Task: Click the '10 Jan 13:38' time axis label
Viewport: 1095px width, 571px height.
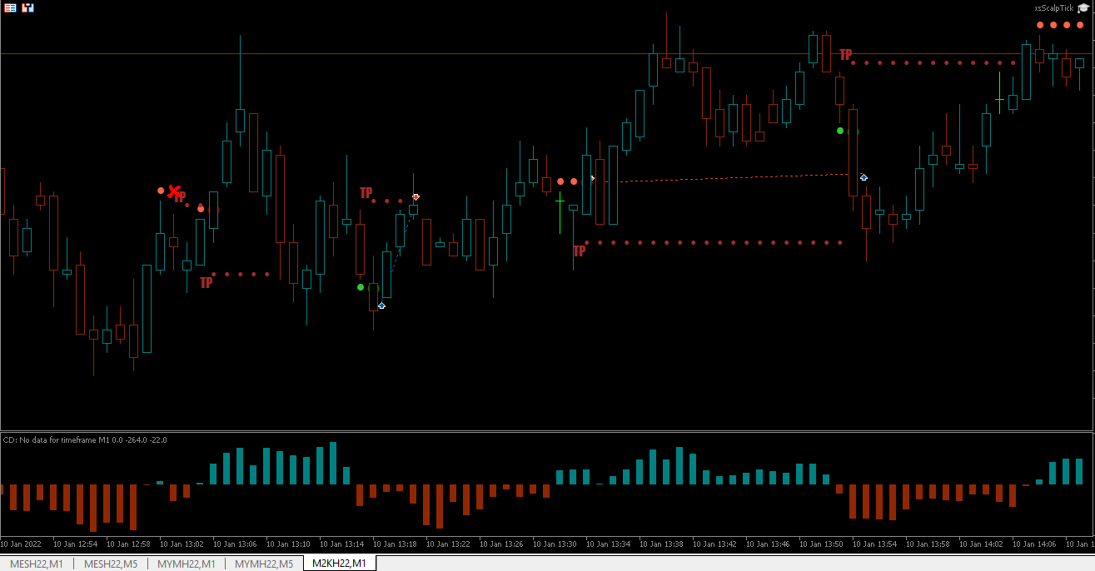Action: point(661,544)
